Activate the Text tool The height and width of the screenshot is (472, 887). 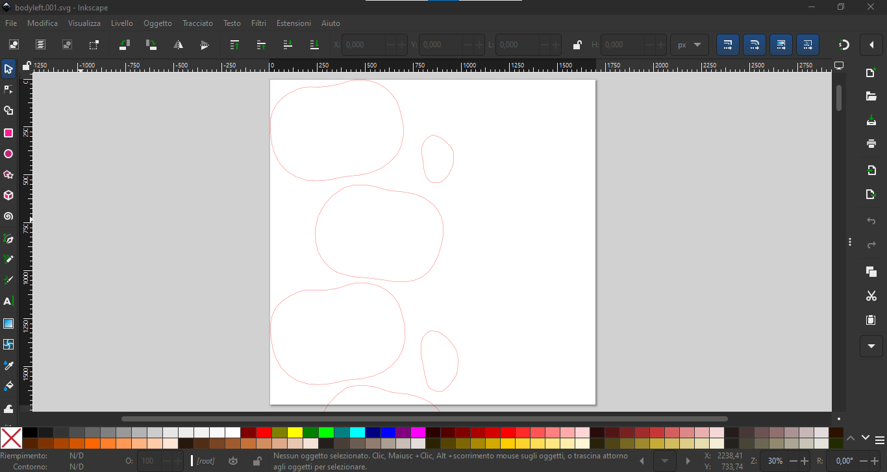pos(8,301)
